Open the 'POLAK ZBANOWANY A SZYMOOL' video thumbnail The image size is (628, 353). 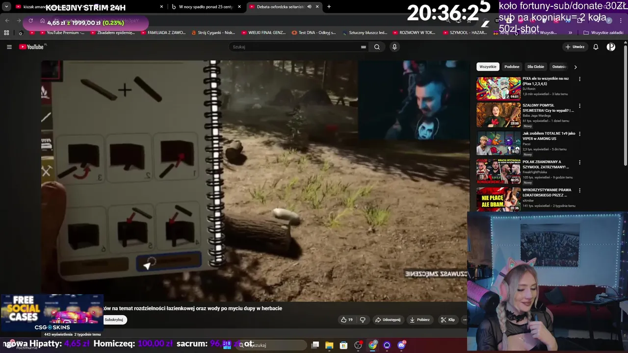[x=498, y=171]
